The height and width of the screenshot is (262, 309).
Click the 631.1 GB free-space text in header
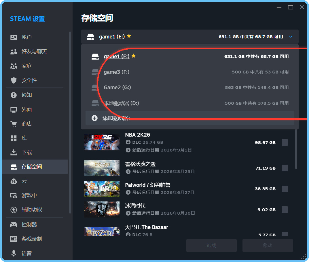click(251, 37)
